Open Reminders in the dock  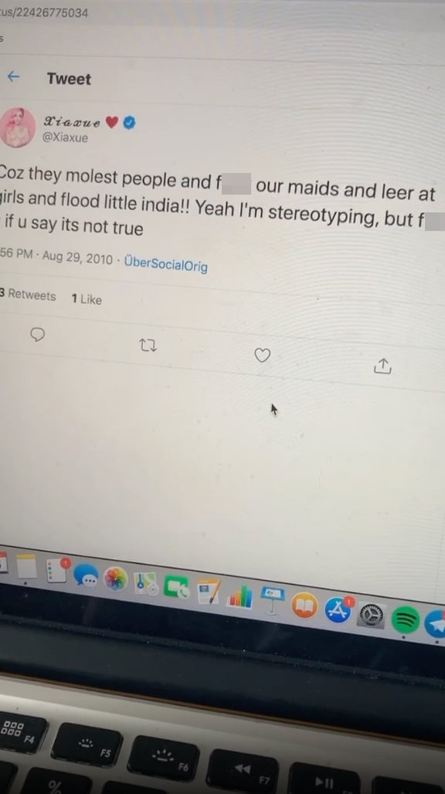56,572
